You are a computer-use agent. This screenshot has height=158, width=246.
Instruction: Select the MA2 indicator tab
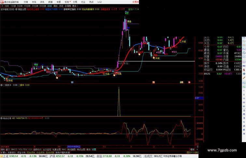64,150
